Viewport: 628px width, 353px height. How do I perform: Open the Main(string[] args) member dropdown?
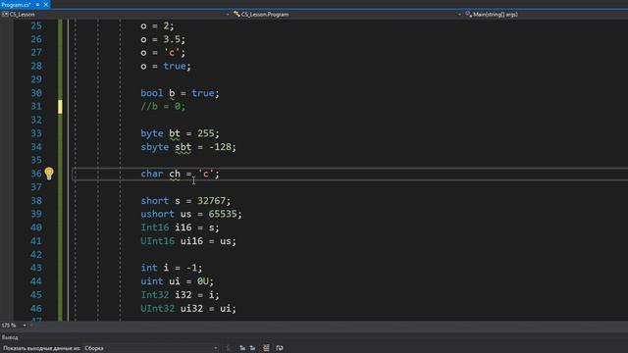click(x=546, y=14)
